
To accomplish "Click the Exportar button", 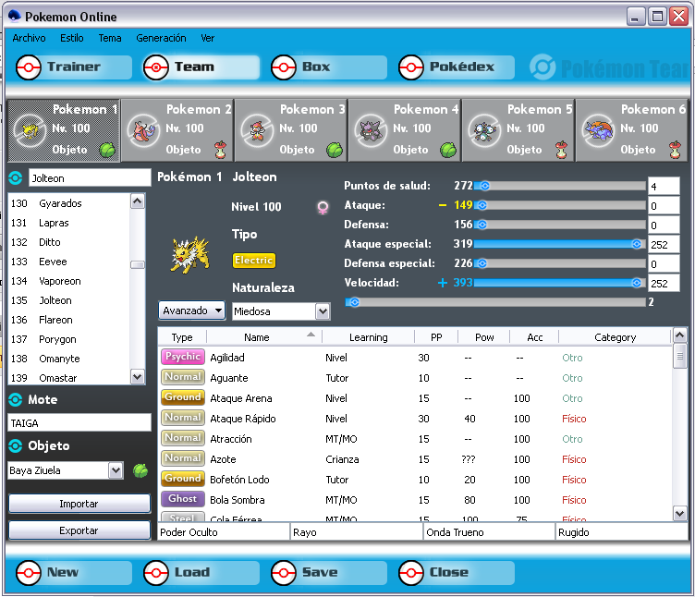I will point(79,530).
